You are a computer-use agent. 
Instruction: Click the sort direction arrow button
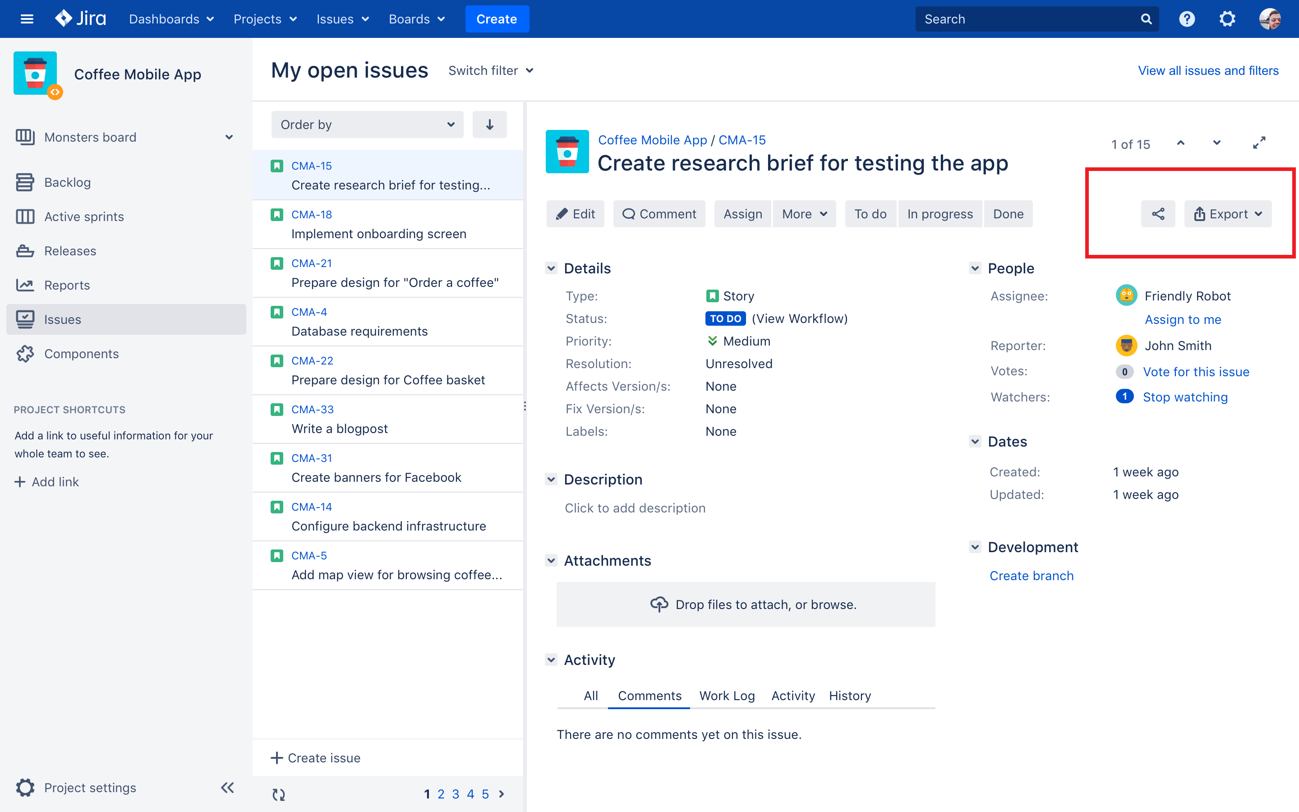(489, 125)
